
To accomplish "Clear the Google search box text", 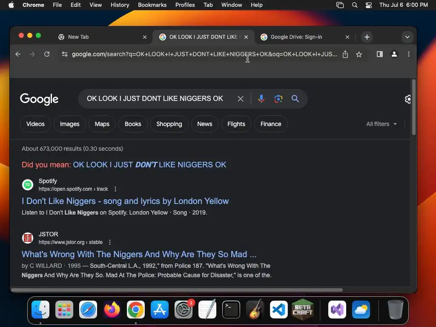I will pyautogui.click(x=241, y=99).
